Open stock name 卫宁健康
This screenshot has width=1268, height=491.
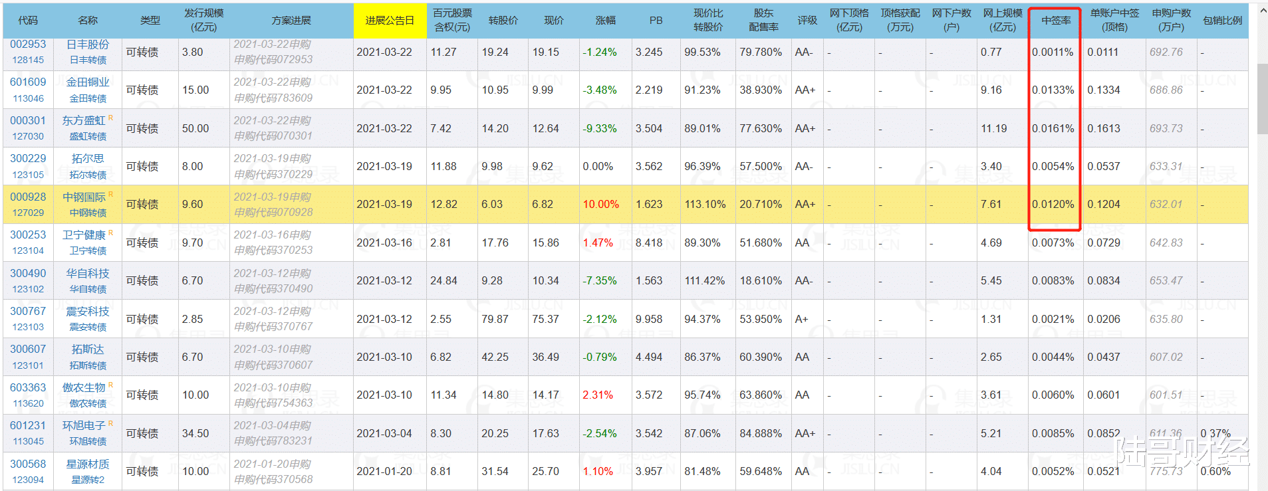[84, 235]
